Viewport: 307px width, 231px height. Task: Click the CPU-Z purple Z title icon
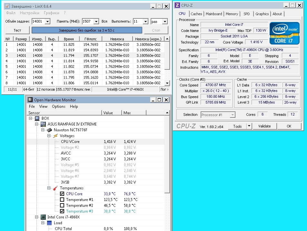click(x=177, y=5)
